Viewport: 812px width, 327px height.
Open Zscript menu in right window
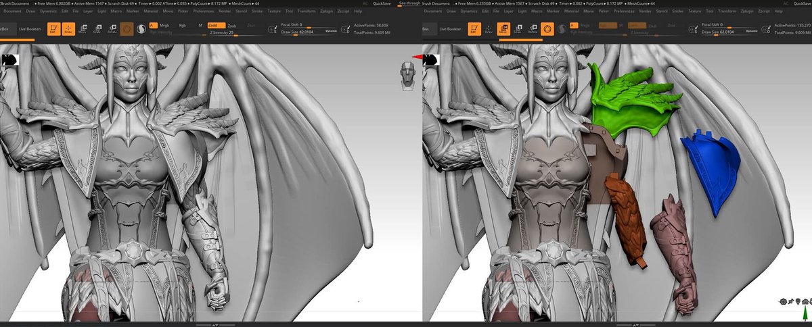[764, 11]
